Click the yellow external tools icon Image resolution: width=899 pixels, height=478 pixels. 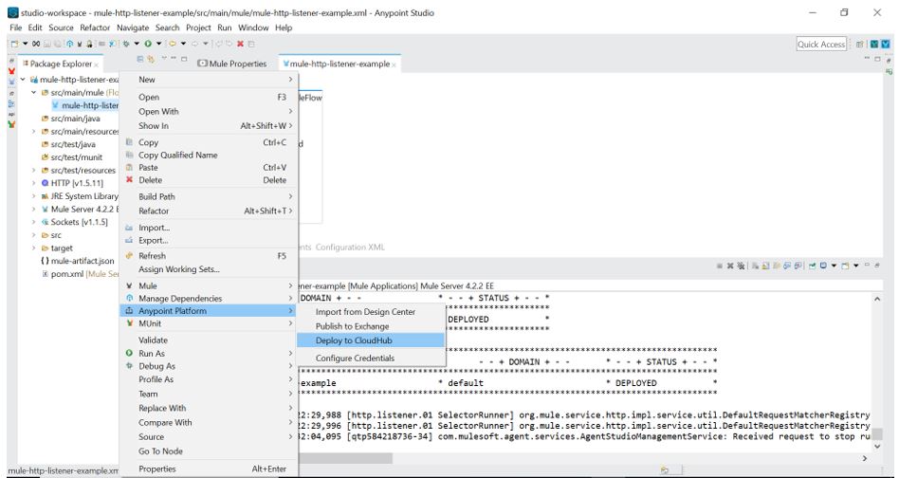point(172,44)
